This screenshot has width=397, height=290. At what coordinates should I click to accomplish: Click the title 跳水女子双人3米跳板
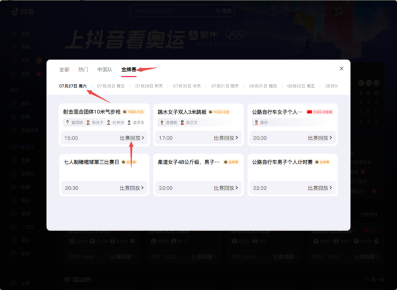(182, 112)
